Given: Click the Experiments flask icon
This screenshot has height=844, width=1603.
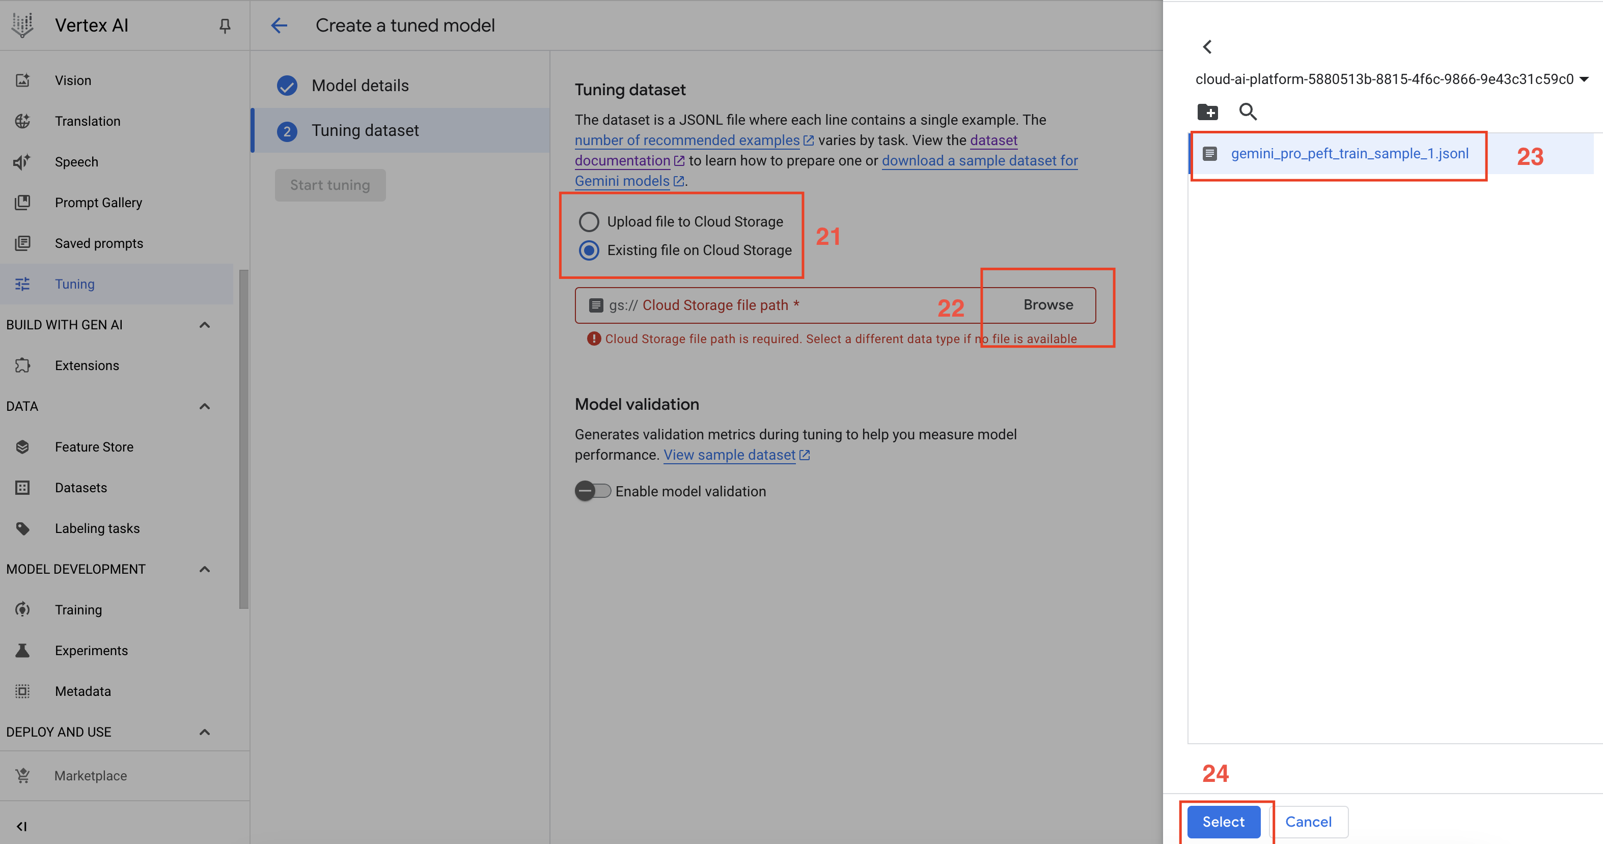Looking at the screenshot, I should pyautogui.click(x=22, y=651).
